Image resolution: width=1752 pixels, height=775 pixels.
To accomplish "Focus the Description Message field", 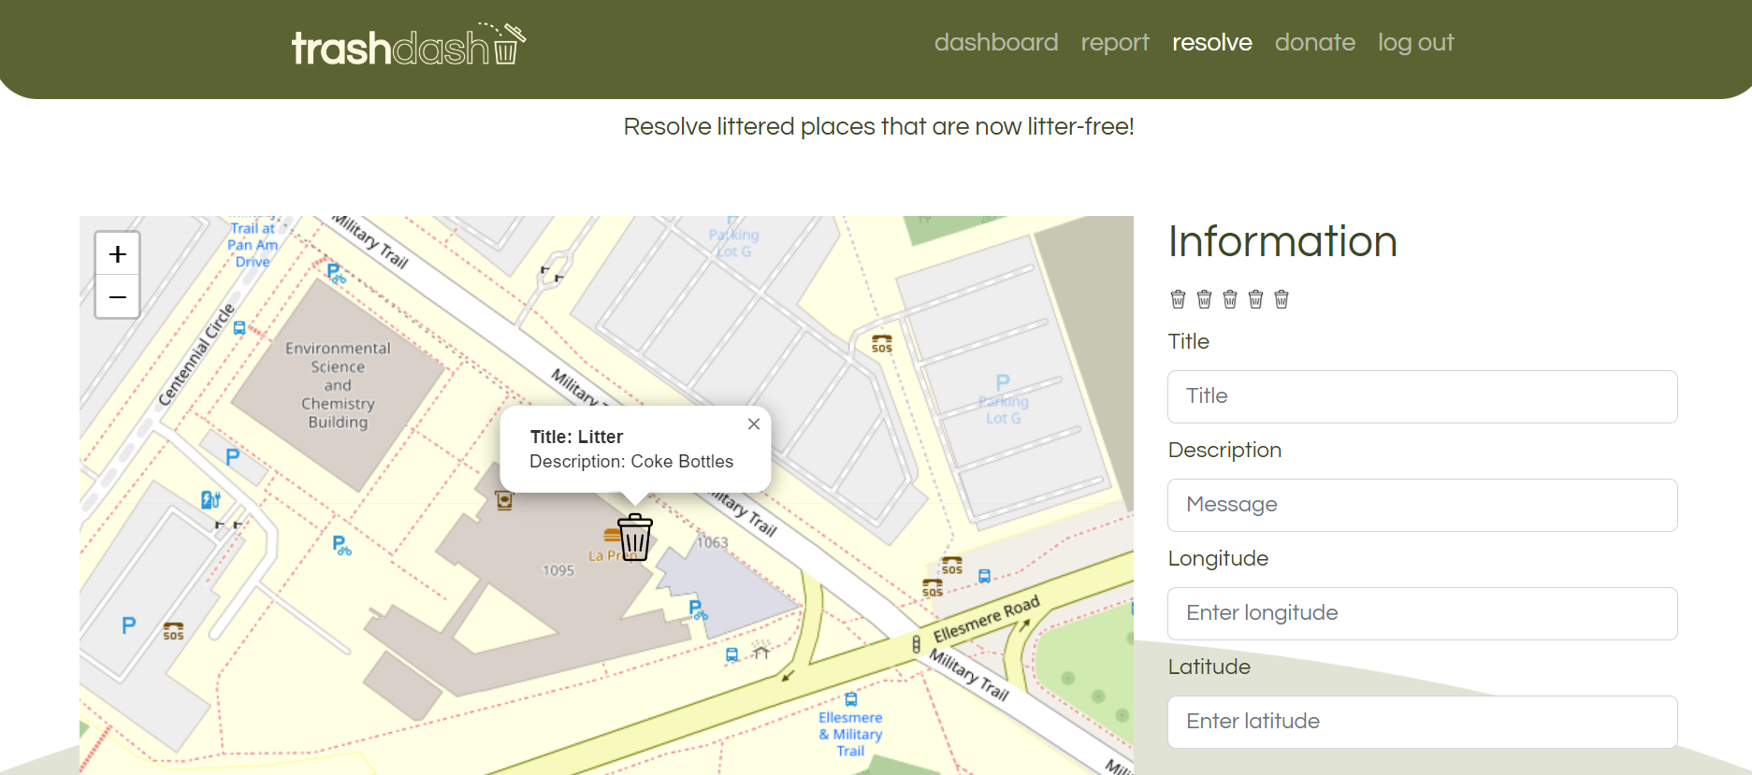I will click(x=1422, y=505).
